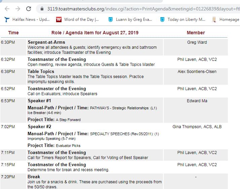This screenshot has width=240, height=189.
Task: Click the browser forward arrow
Action: 18,9
